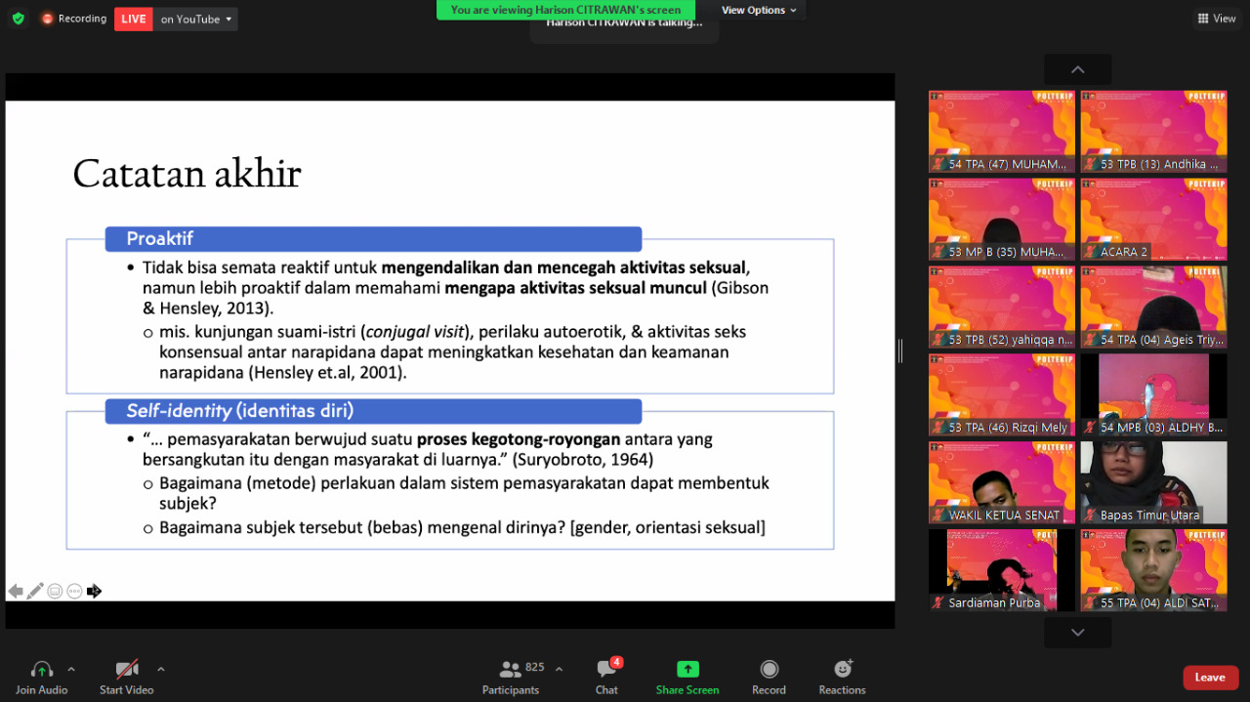This screenshot has width=1250, height=702.
Task: Click the Chat unread badge
Action: pyautogui.click(x=616, y=662)
